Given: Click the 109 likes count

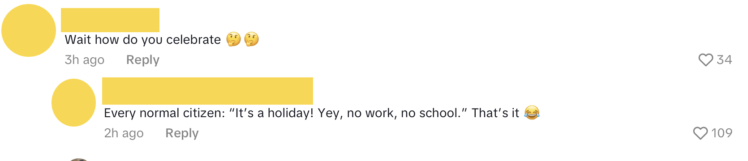Looking at the screenshot, I should click(x=722, y=133).
